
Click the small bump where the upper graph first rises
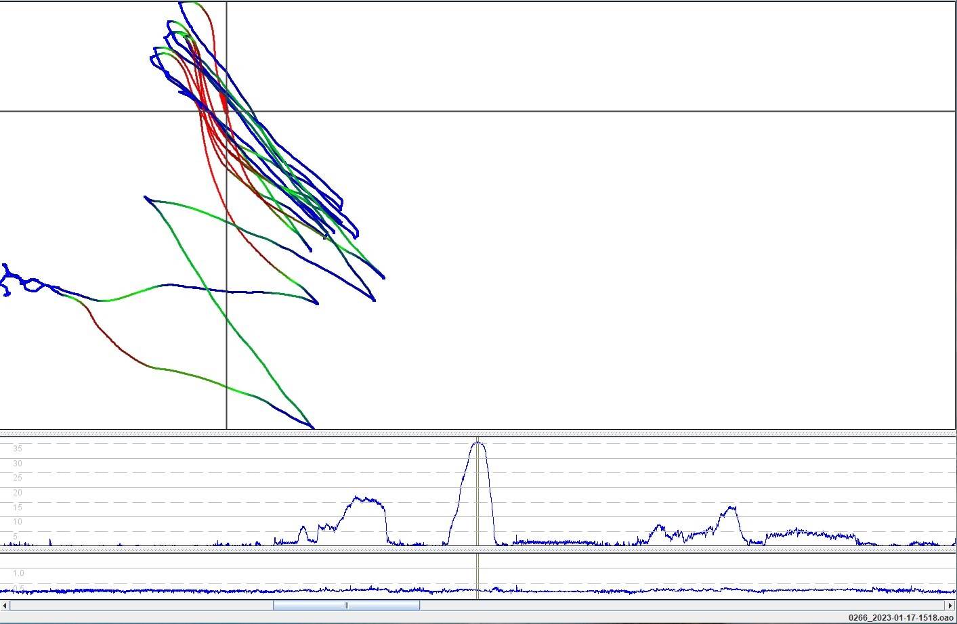303,528
